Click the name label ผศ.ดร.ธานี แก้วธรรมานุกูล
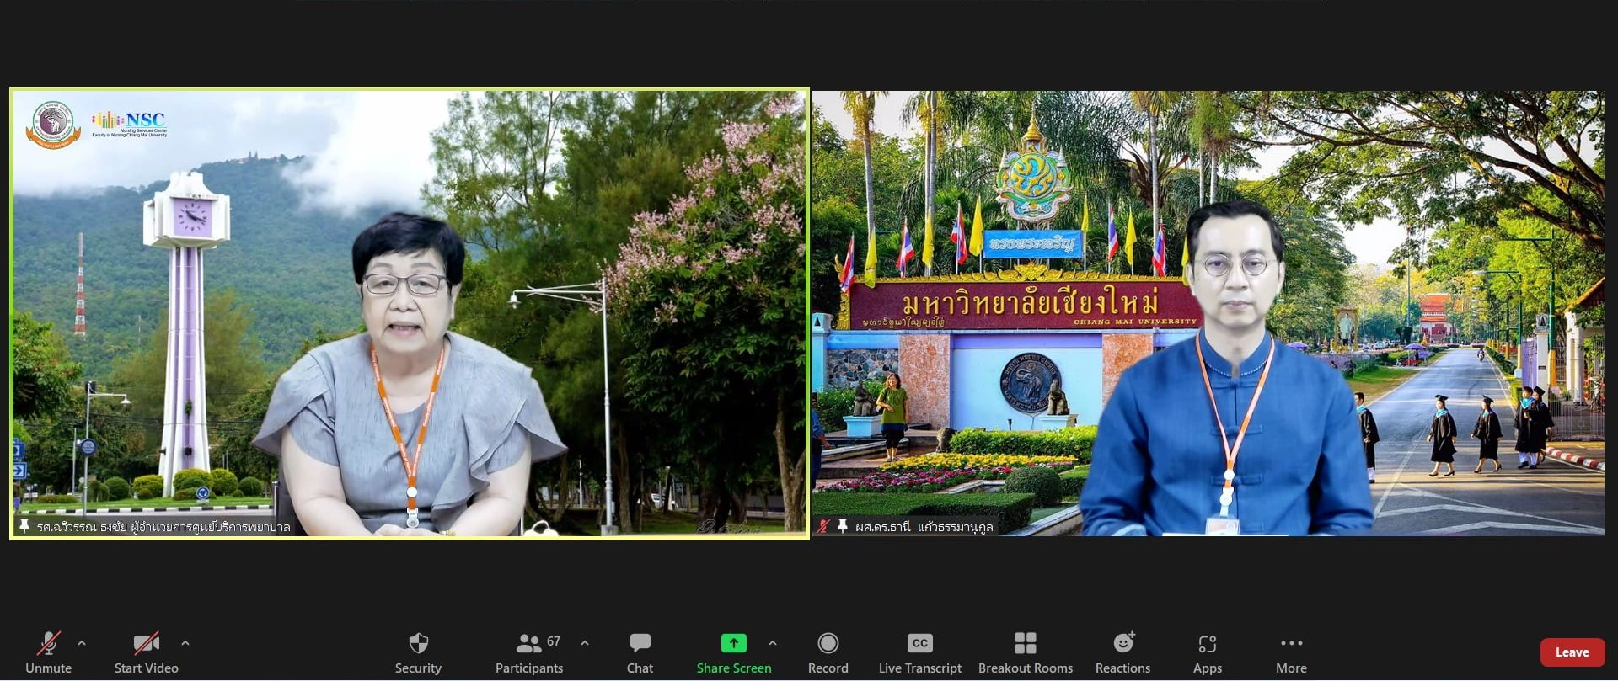This screenshot has height=681, width=1618. [x=924, y=527]
